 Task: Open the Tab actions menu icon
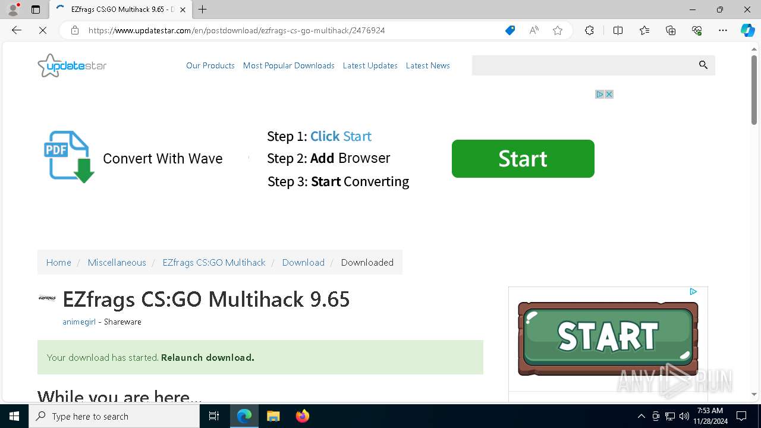[x=36, y=10]
